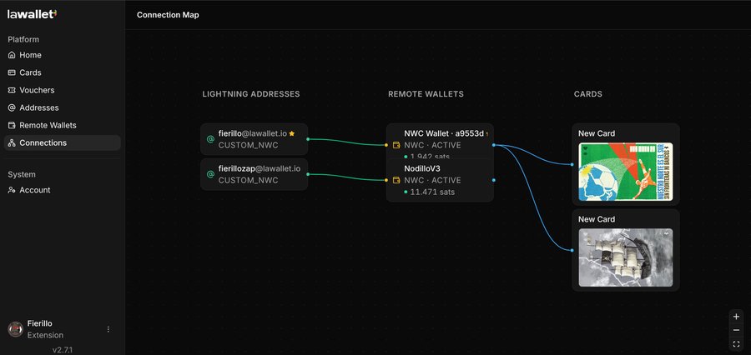Click the output handle of fierillozap@lawallet.io
This screenshot has height=355, width=751.
point(308,174)
